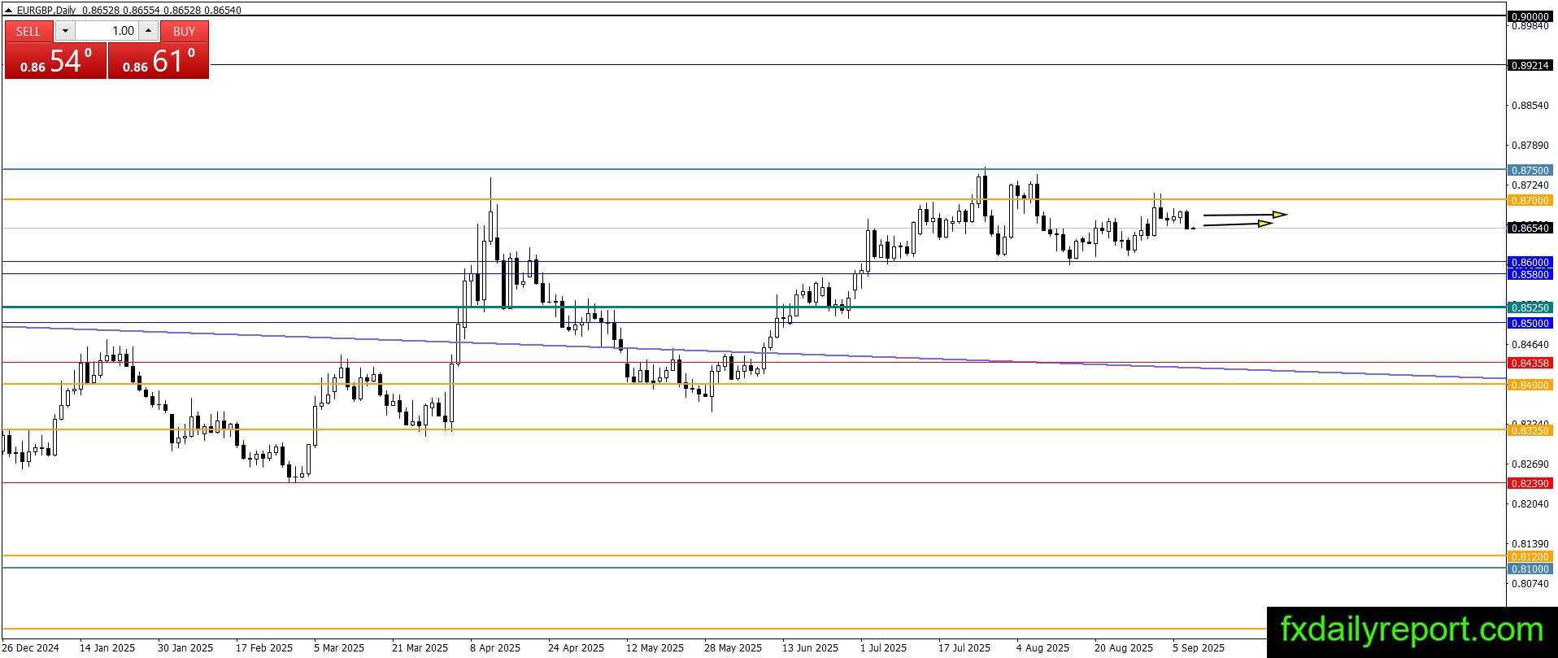The width and height of the screenshot is (1558, 658).
Task: Decrease lot volume with down arrow
Action: click(x=65, y=31)
